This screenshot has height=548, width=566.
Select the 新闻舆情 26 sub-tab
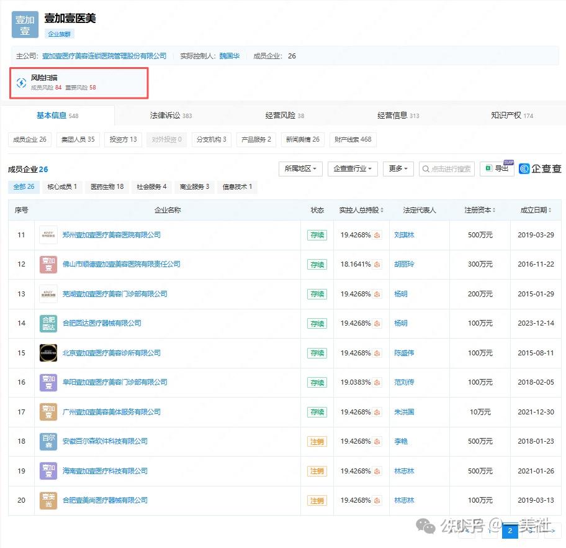pyautogui.click(x=303, y=140)
